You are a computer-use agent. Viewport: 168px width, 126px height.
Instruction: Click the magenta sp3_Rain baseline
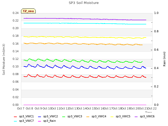coord(85,105)
